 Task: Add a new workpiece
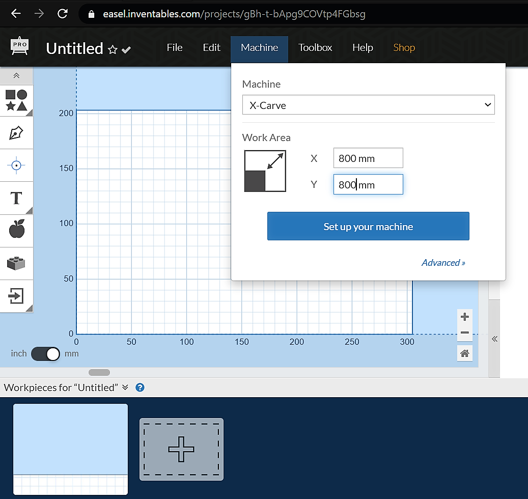[x=181, y=449]
